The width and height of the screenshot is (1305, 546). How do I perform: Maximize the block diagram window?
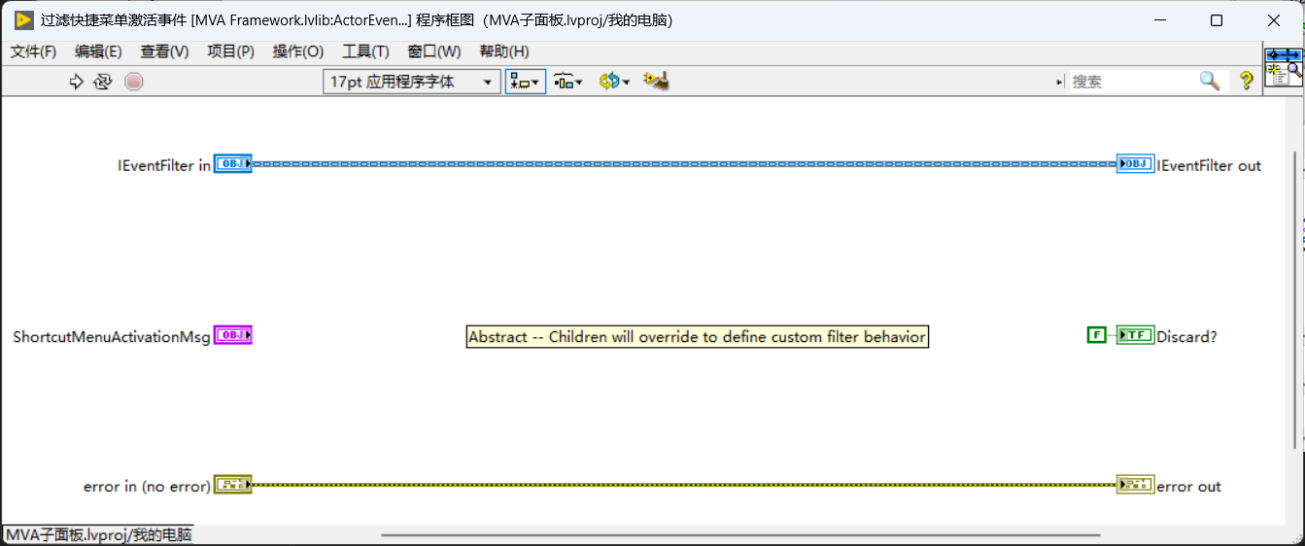point(1217,20)
